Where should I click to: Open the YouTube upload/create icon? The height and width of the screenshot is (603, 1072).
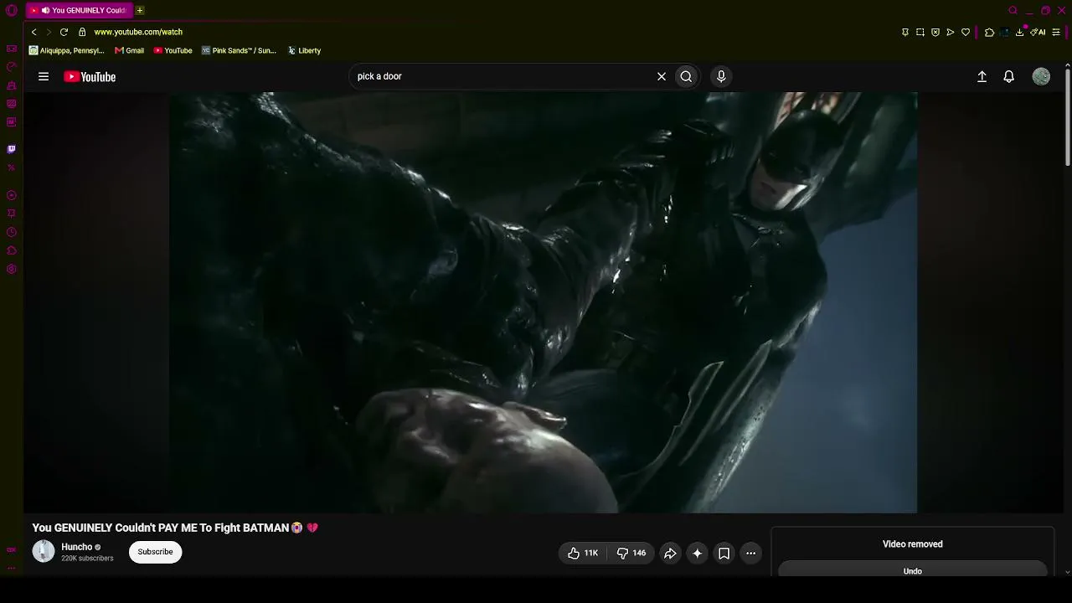982,76
